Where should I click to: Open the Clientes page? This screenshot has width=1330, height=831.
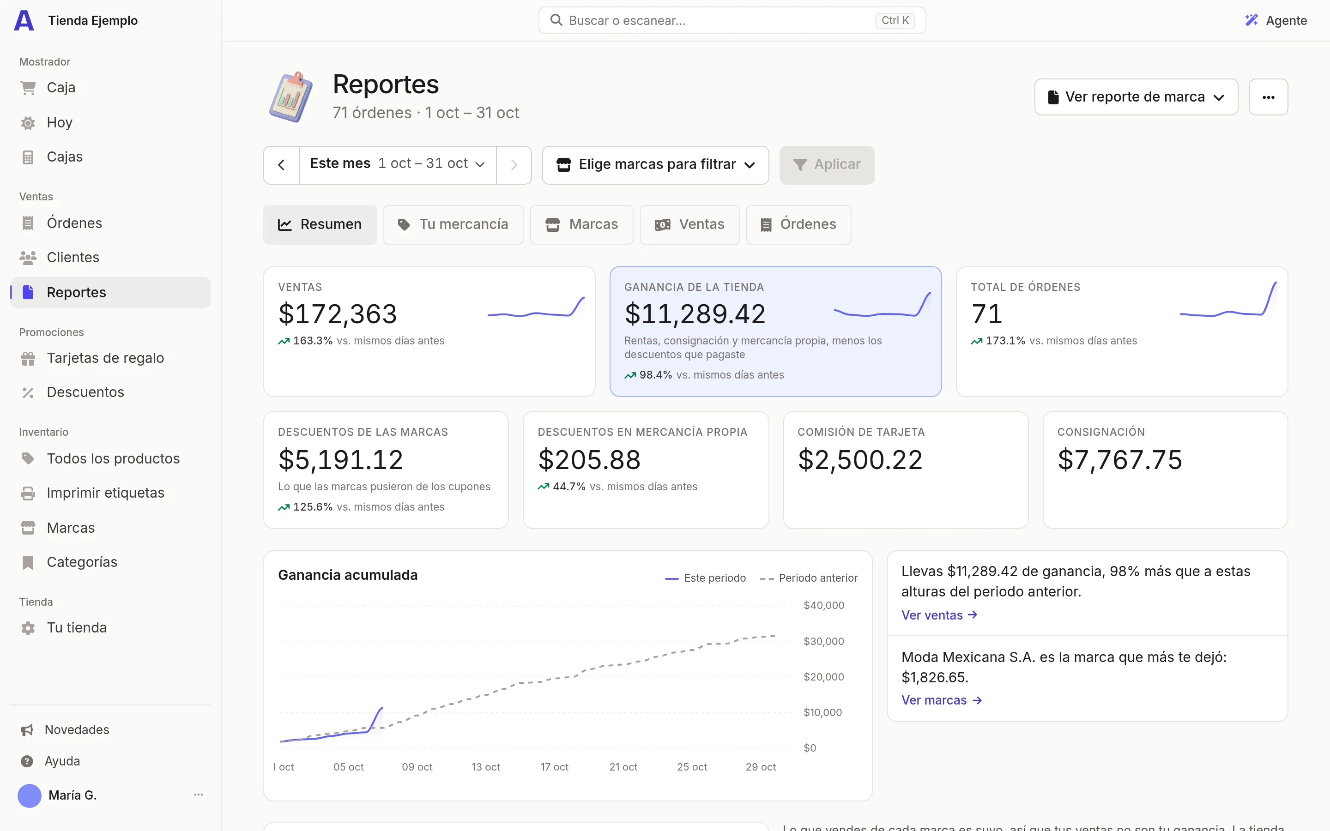tap(110, 258)
